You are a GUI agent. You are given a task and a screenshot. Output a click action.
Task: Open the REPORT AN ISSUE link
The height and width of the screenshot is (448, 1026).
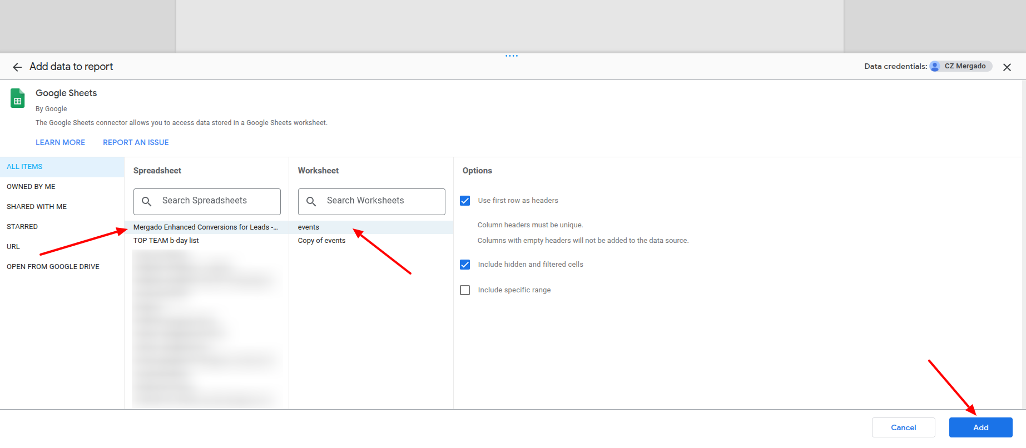[x=136, y=142]
